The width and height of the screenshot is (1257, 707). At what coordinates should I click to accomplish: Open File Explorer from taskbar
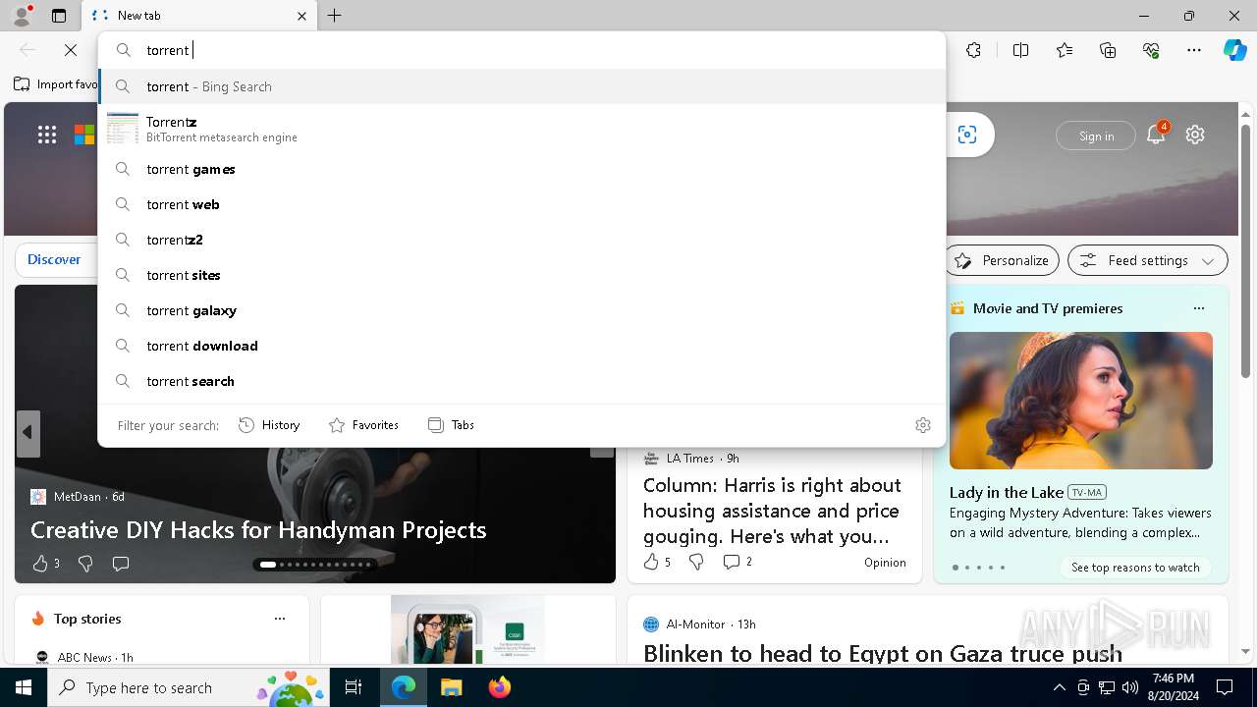pos(451,687)
